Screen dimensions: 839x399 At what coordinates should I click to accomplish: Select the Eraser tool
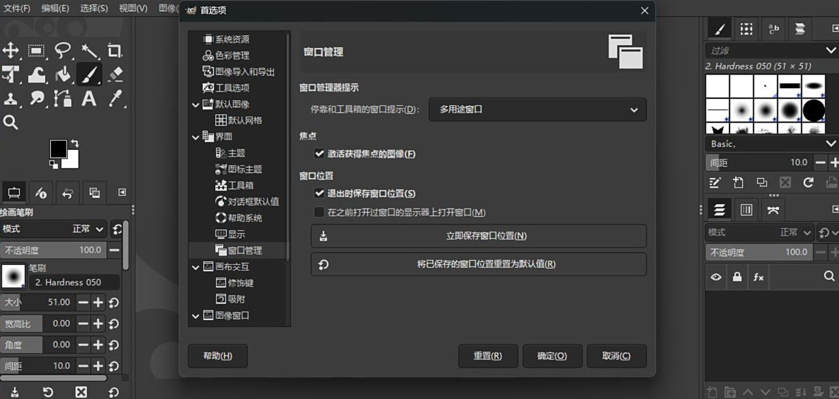click(x=116, y=72)
